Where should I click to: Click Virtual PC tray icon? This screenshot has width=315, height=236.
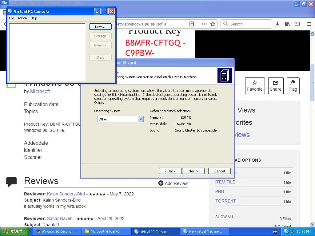[286, 232]
